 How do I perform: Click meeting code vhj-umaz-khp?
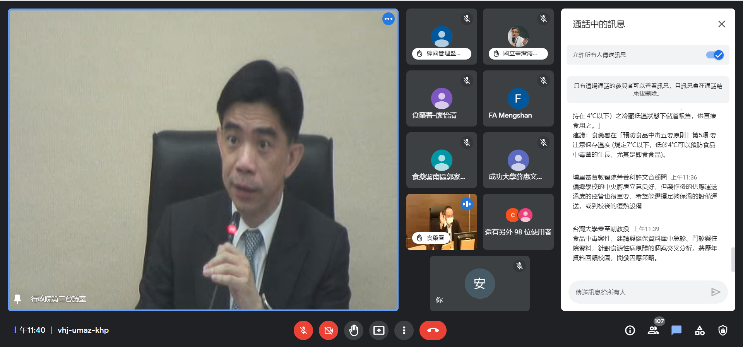point(83,330)
